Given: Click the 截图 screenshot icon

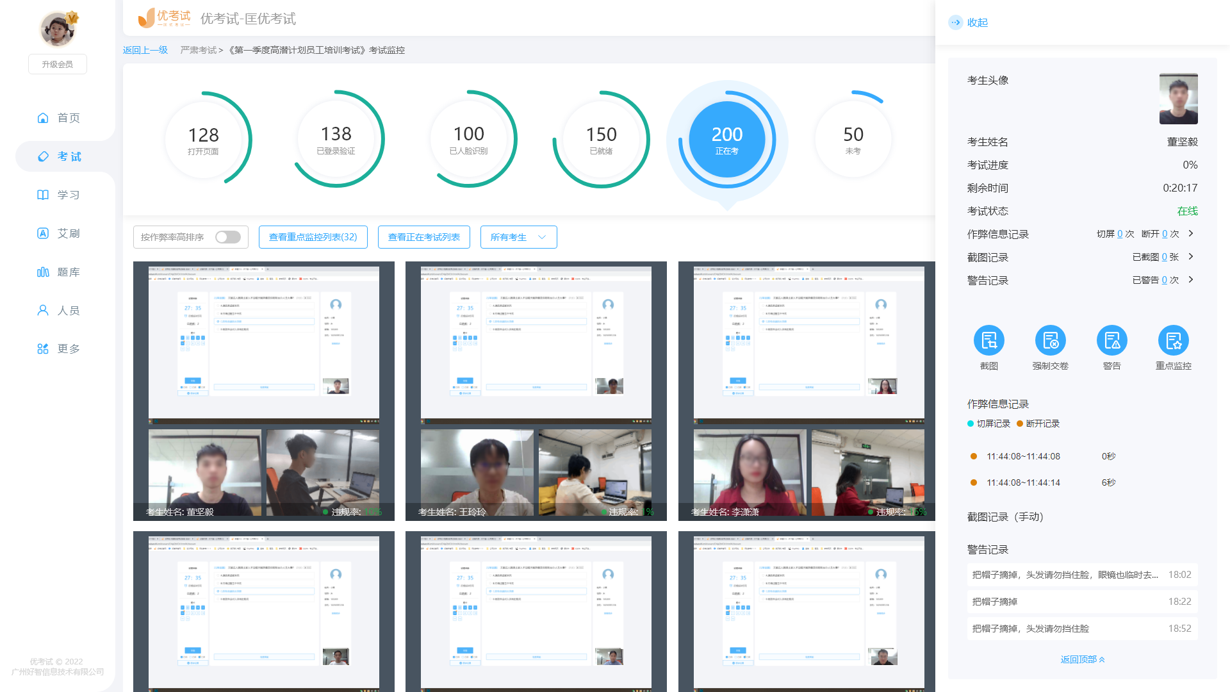Looking at the screenshot, I should [x=988, y=340].
